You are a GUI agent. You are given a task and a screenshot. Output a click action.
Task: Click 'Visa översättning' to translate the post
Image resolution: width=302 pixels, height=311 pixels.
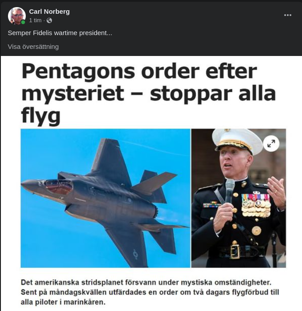tap(33, 47)
